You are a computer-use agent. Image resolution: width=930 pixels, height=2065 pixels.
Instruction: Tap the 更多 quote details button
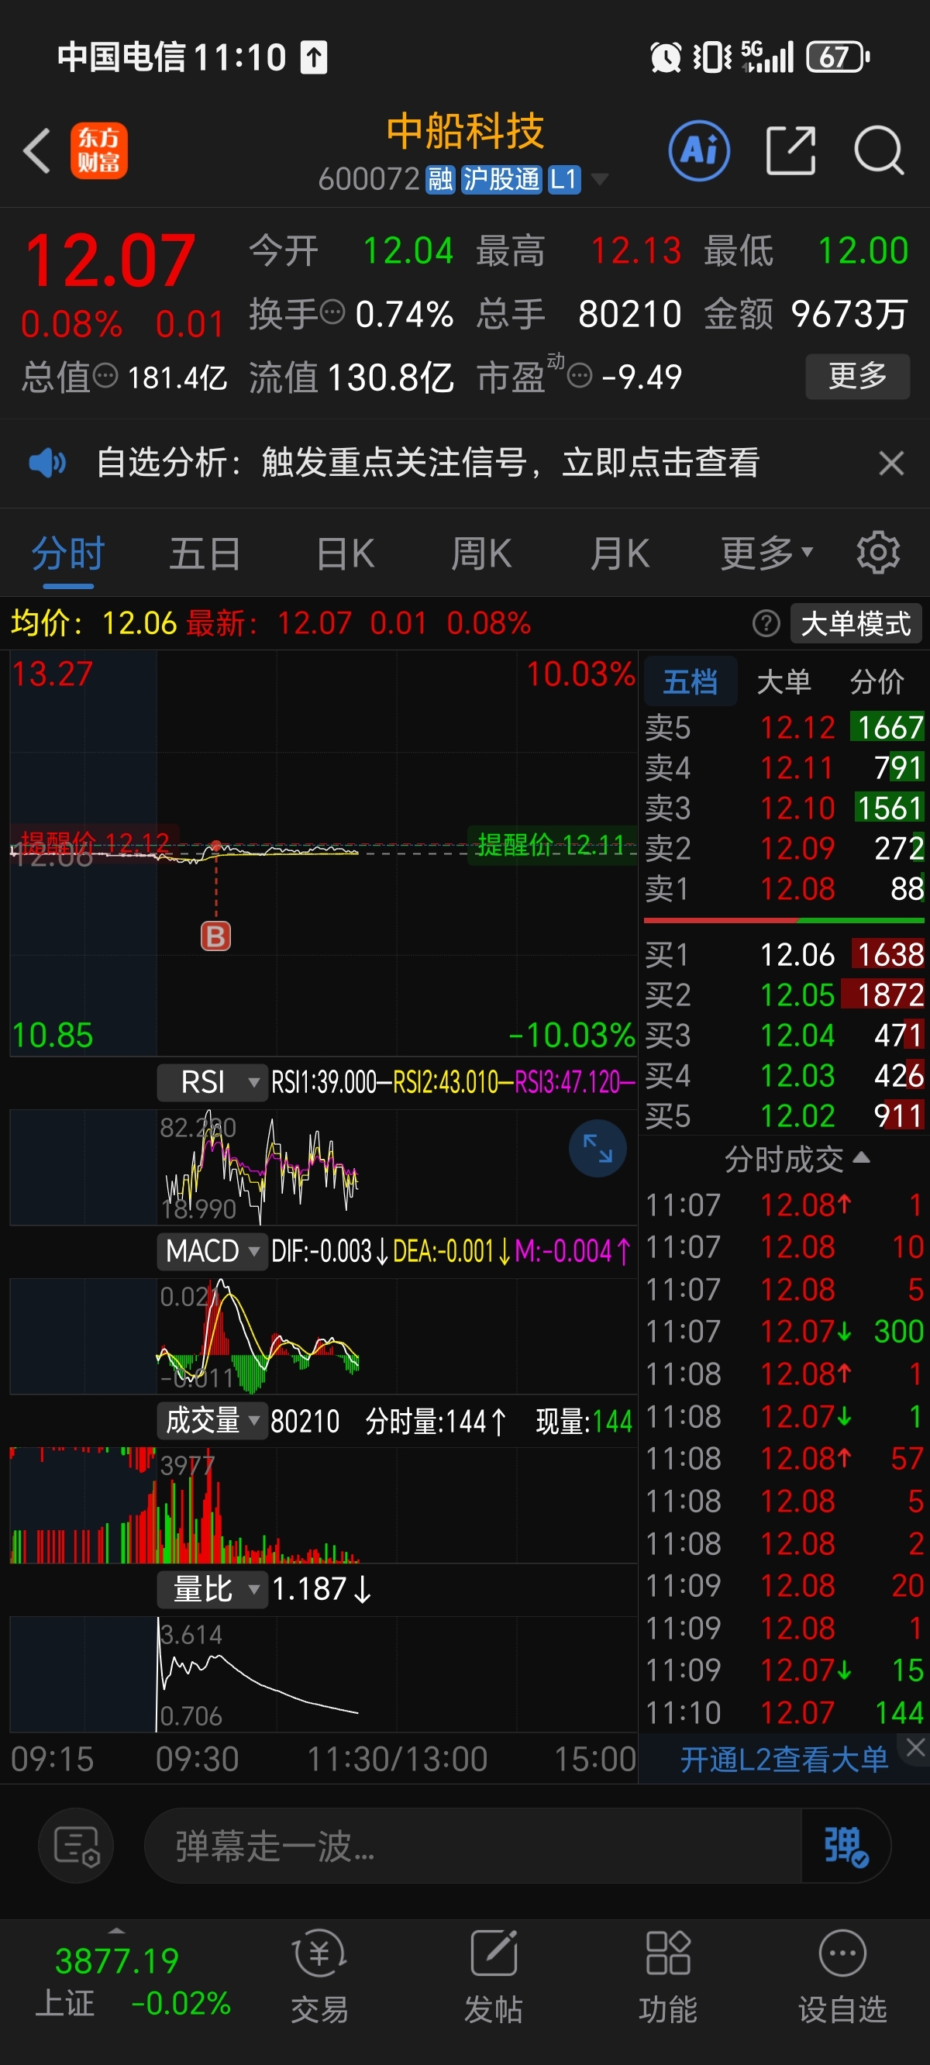coord(857,375)
